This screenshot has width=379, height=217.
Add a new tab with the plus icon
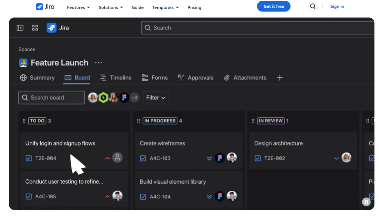pos(280,78)
